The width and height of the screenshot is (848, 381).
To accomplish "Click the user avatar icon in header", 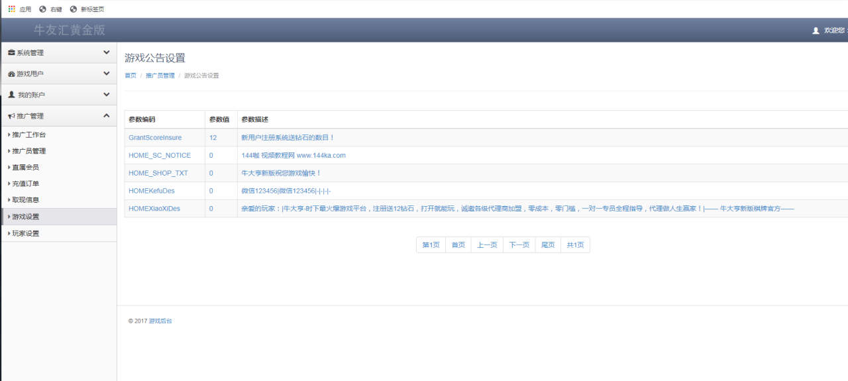I will point(816,30).
